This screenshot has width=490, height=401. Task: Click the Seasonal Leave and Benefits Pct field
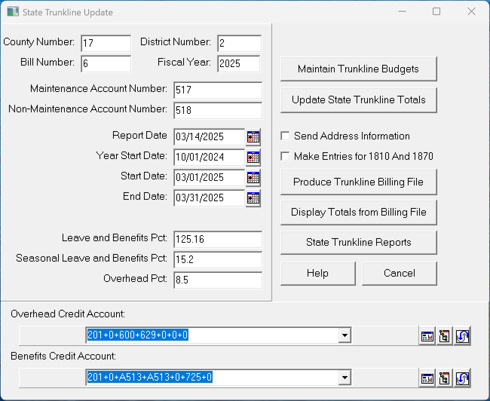click(218, 260)
